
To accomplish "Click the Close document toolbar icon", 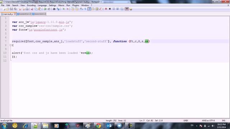I will click(19, 9).
